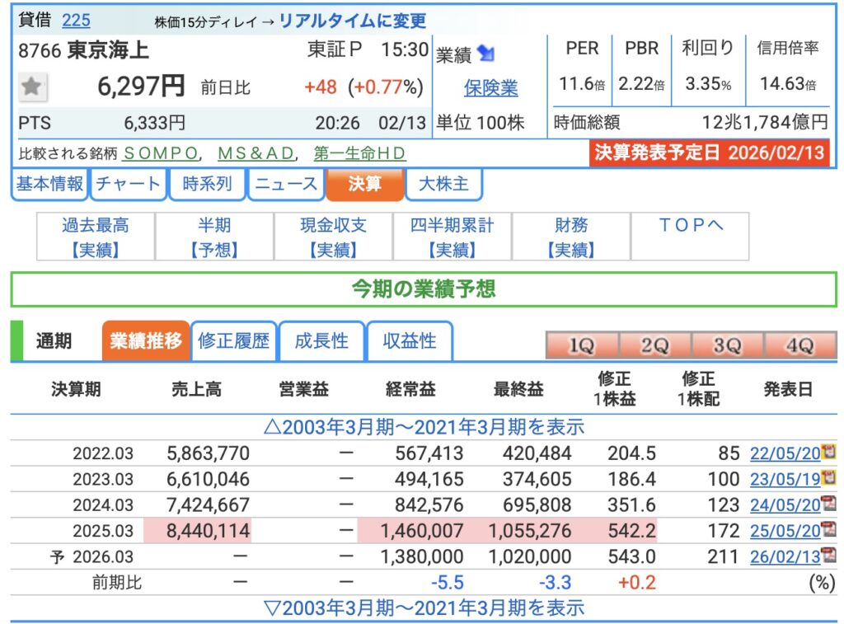Go to the 財務【実績】 section
The image size is (844, 624).
pyautogui.click(x=571, y=237)
